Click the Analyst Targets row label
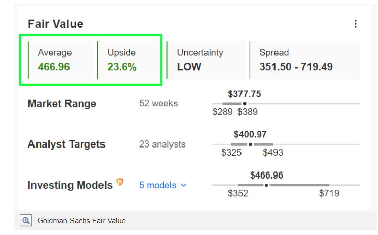Image resolution: width=378 pixels, height=235 pixels. pos(66,144)
